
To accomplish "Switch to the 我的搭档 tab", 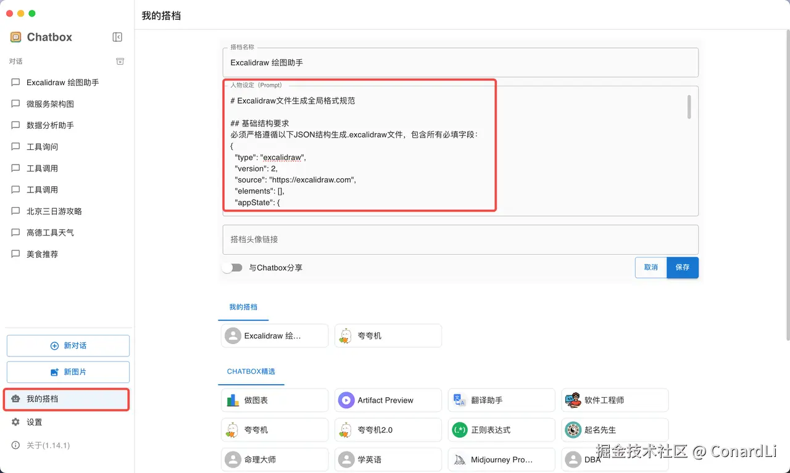I will [243, 307].
